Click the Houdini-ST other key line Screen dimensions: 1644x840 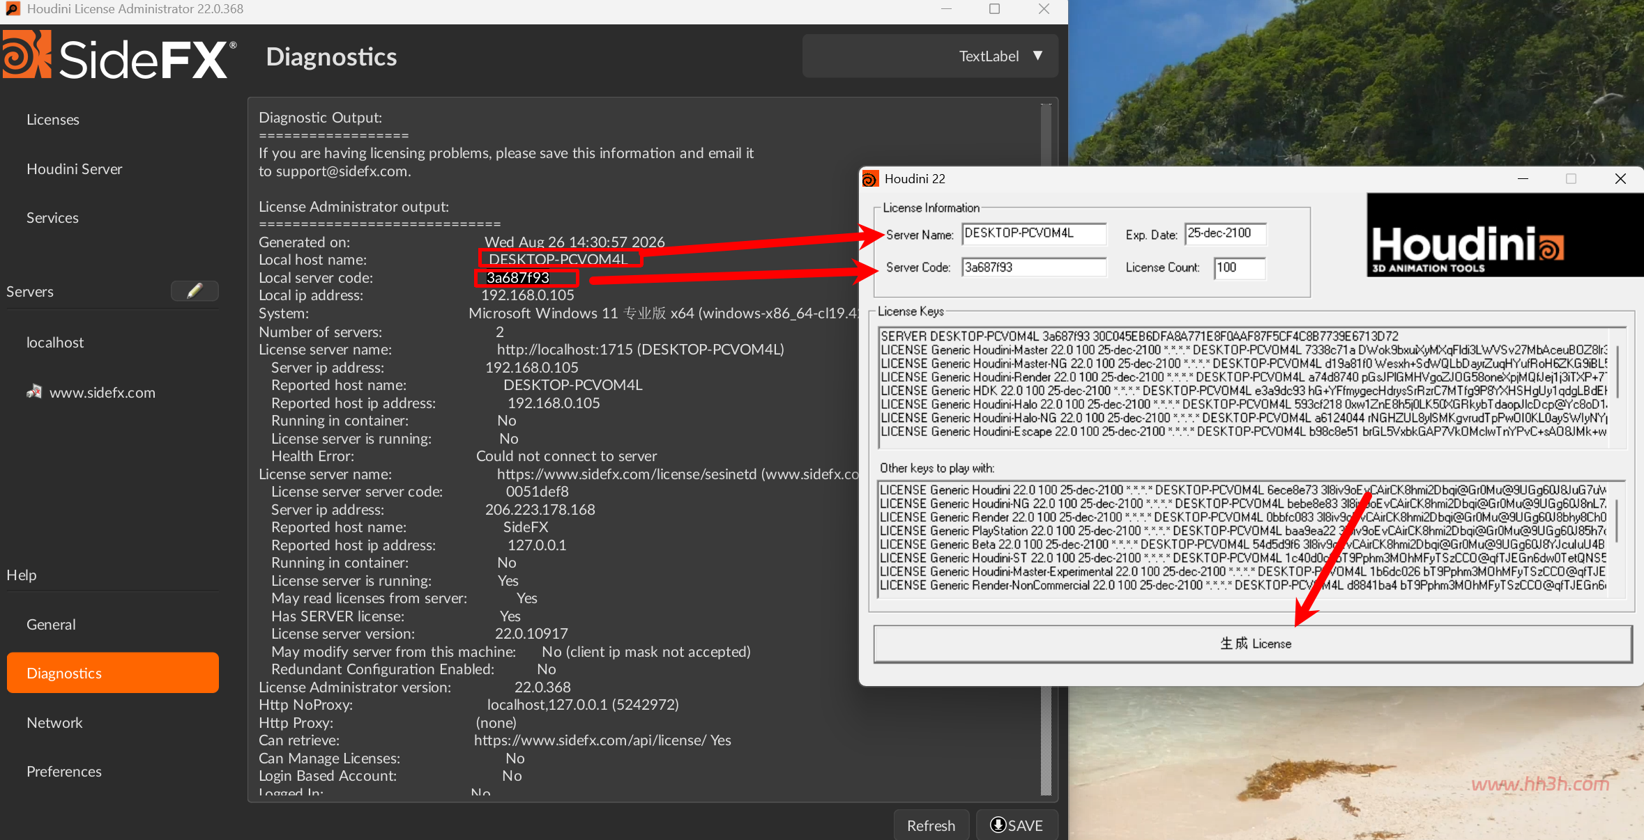coord(1243,558)
